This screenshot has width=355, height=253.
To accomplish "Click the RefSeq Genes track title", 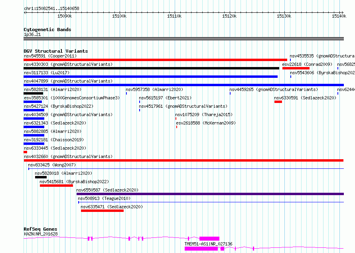I will pyautogui.click(x=40, y=229).
